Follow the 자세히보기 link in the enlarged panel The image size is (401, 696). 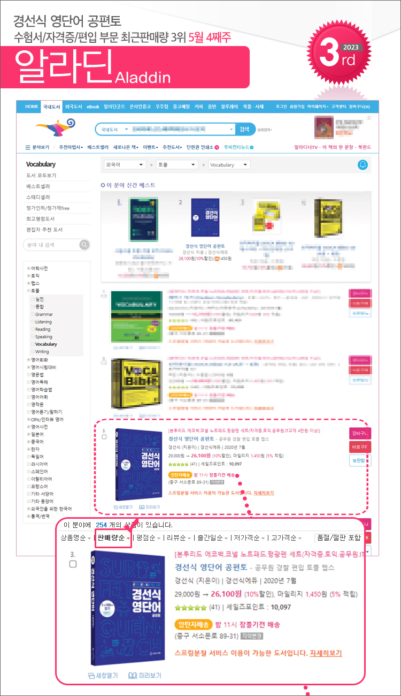coord(326,653)
